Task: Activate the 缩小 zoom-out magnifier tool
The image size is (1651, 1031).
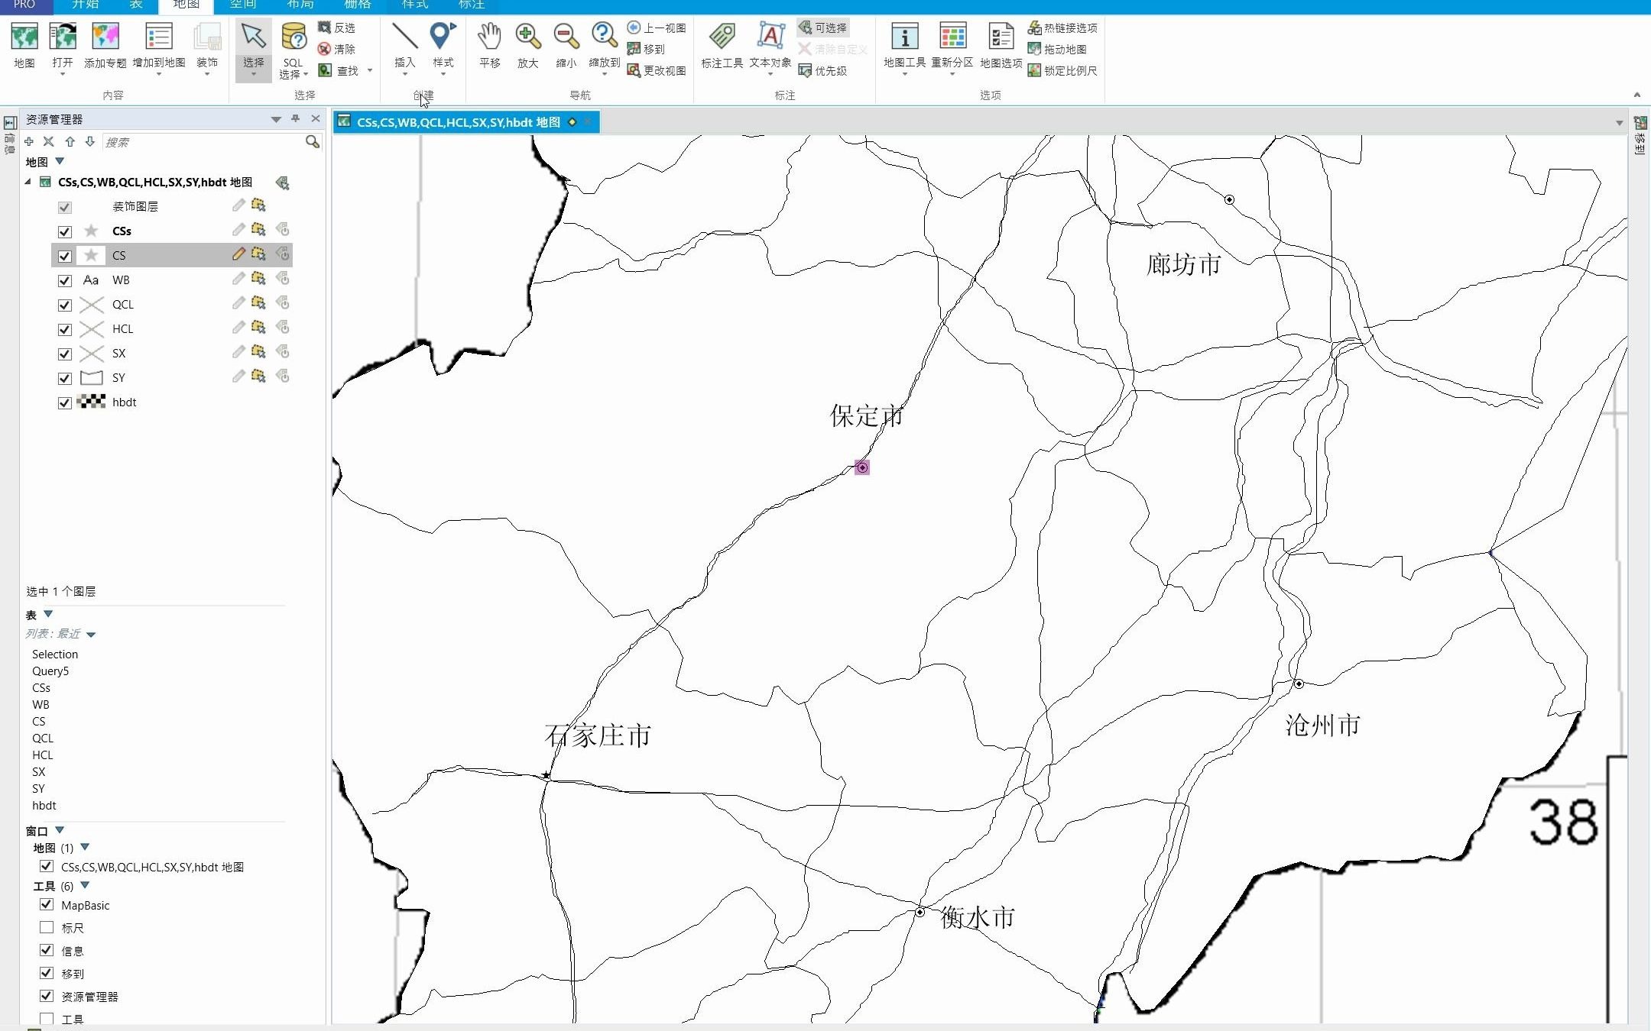Action: coord(566,46)
